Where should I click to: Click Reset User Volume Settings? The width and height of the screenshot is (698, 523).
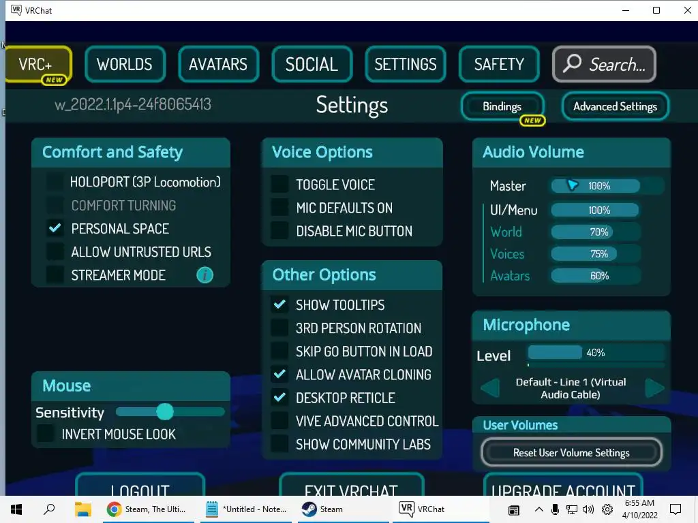click(572, 453)
